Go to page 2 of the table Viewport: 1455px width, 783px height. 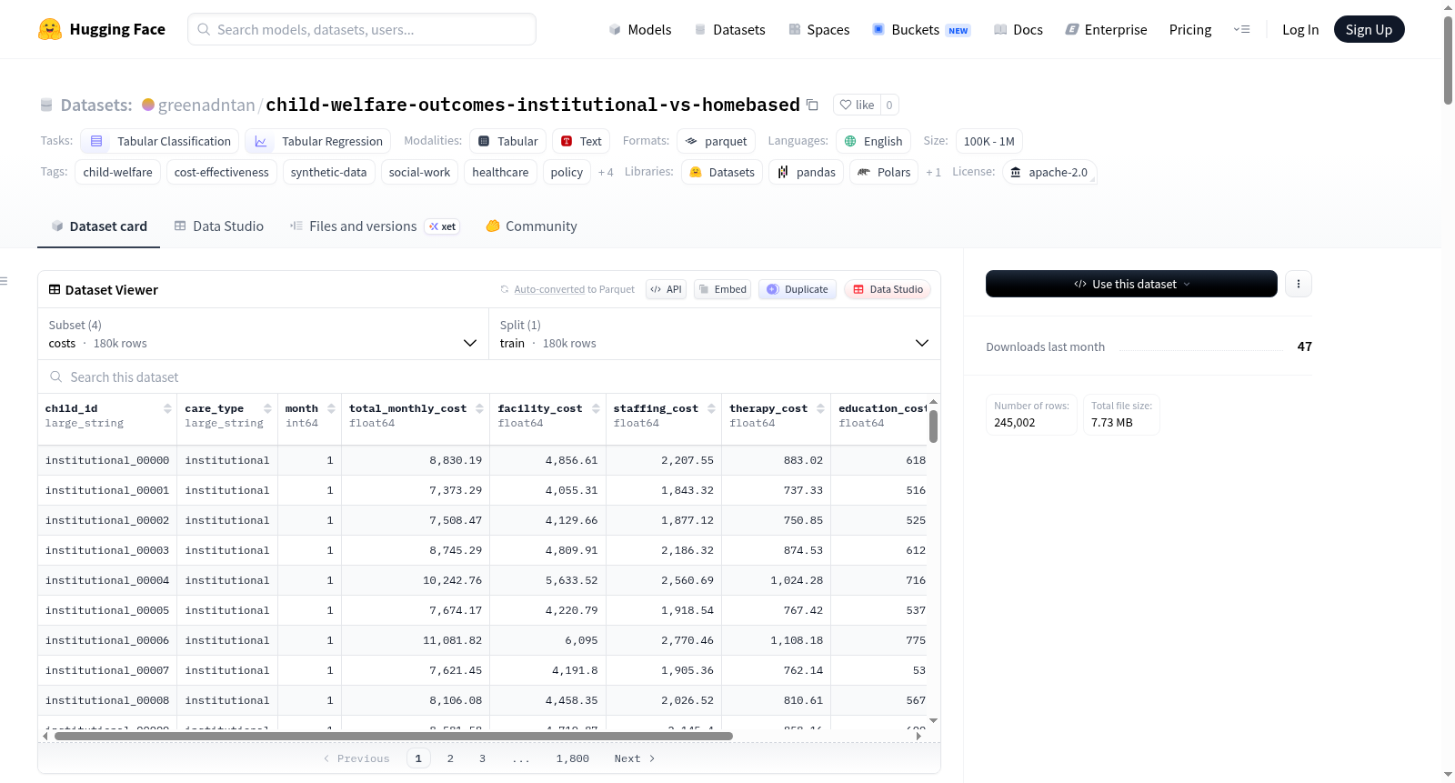(450, 758)
